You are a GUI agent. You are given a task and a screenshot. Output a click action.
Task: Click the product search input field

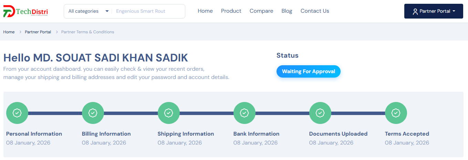148,11
